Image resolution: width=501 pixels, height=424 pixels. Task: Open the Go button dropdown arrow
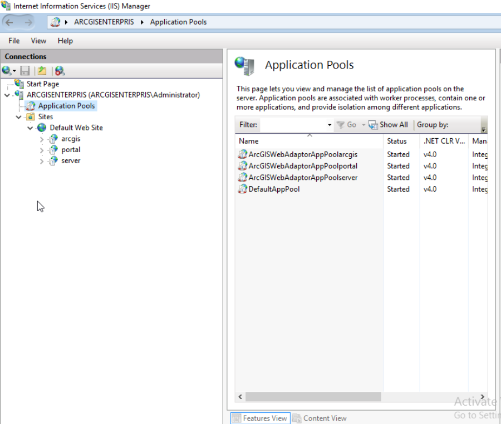(364, 125)
